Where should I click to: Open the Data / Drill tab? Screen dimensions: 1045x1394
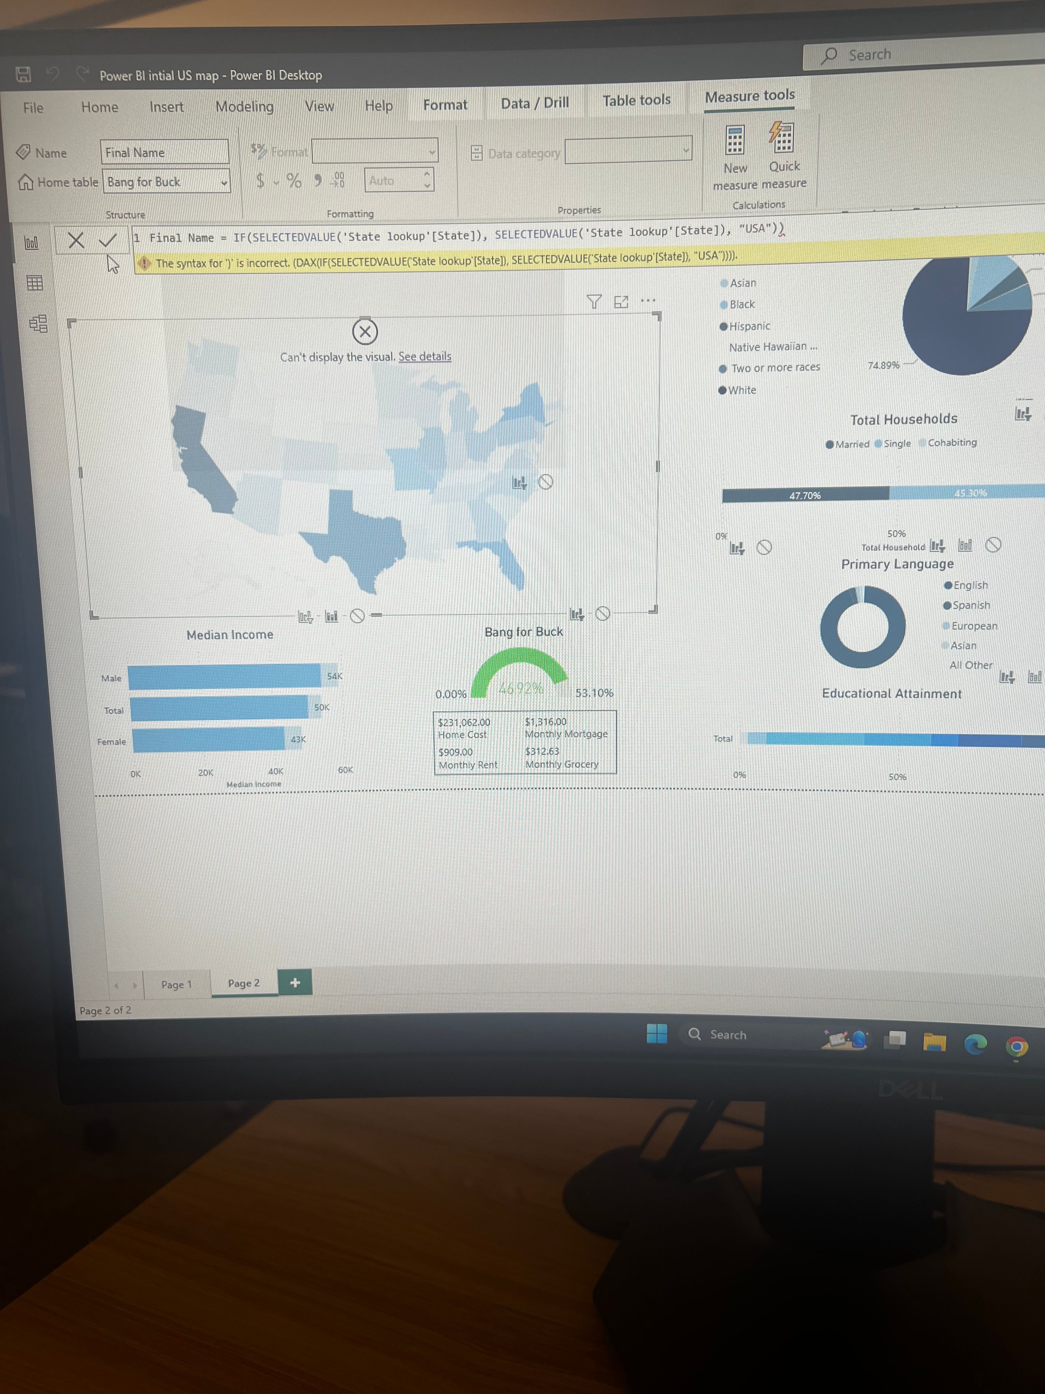[x=535, y=103]
